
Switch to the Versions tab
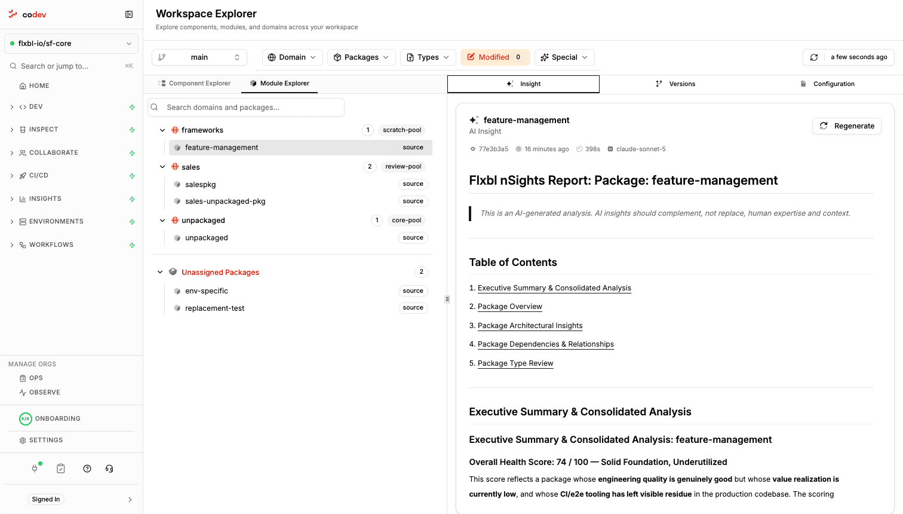(x=675, y=84)
